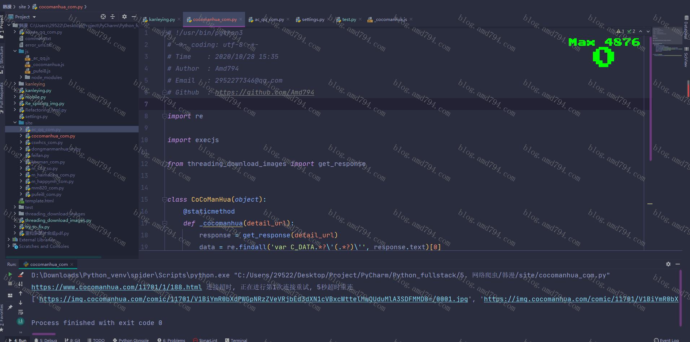
Task: Open the 6: Problems tool window
Action: [171, 340]
